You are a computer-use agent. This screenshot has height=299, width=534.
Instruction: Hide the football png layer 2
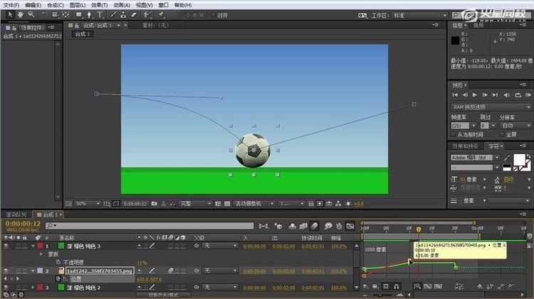point(6,271)
